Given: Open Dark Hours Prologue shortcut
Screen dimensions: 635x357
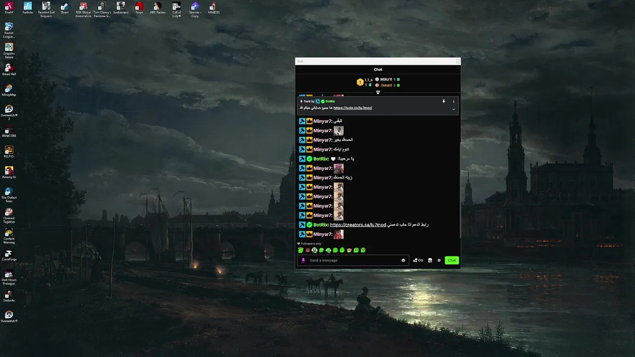Looking at the screenshot, I should click(x=9, y=277).
